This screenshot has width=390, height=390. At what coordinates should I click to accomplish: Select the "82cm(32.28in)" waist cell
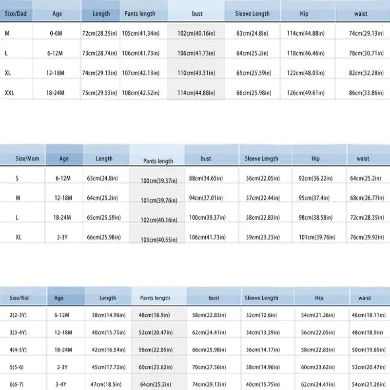[x=367, y=73]
